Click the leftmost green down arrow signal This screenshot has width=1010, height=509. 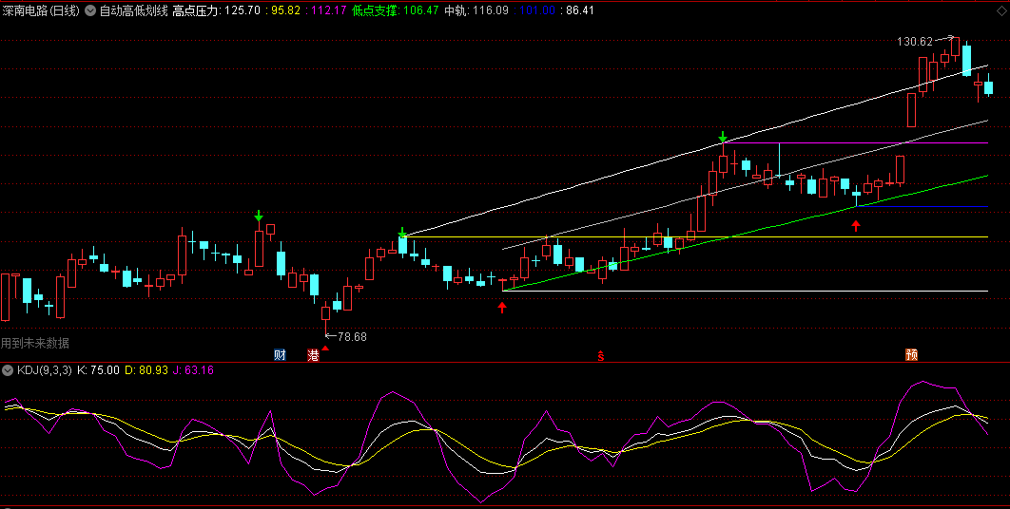pos(258,217)
